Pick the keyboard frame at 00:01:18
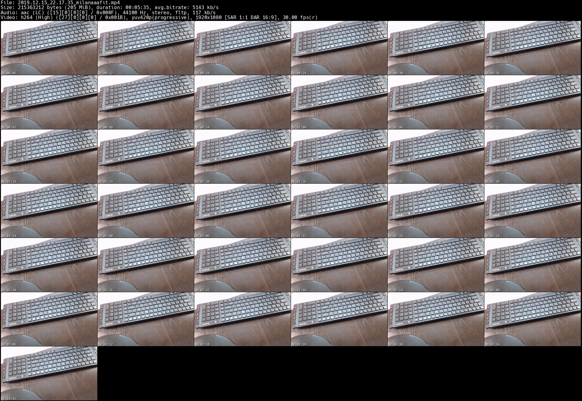Screen dimensions: 582x401 (49, 156)
